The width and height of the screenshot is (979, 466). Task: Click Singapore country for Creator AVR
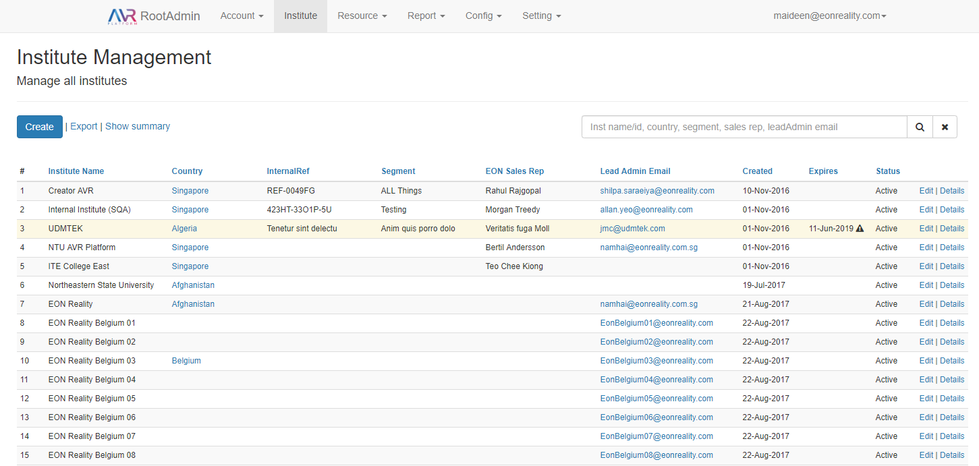pyautogui.click(x=190, y=191)
